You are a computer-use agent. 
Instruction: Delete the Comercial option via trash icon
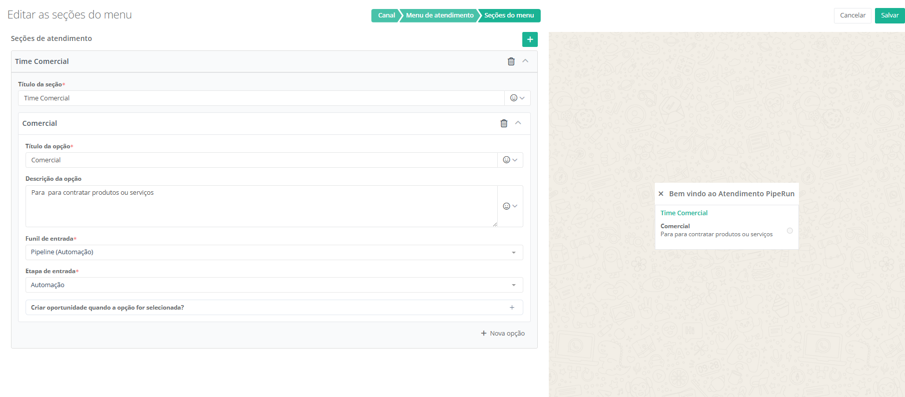(x=504, y=123)
